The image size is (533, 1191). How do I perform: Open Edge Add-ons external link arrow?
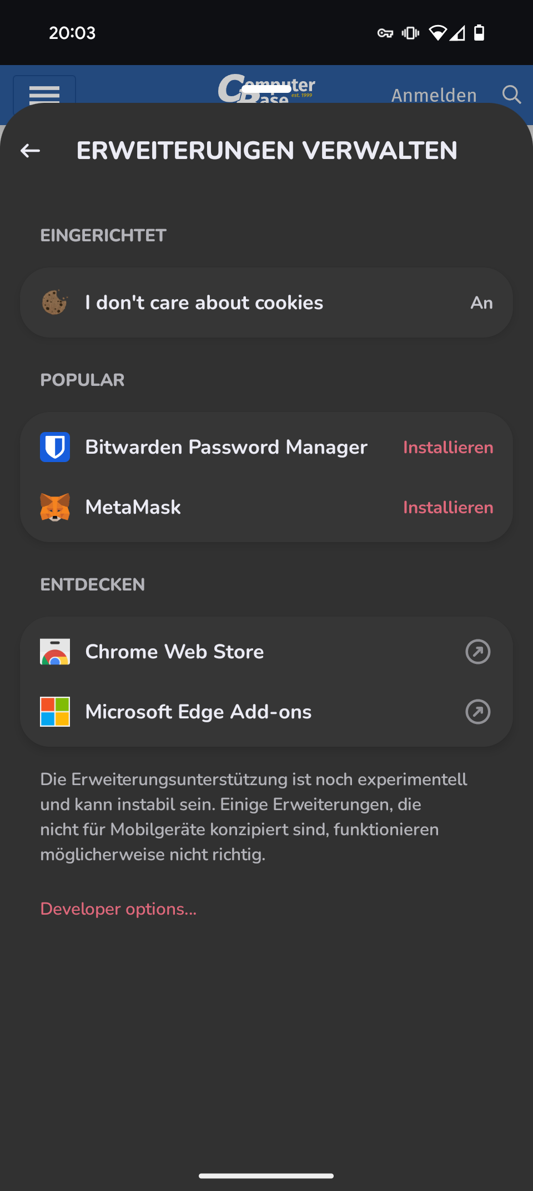(x=477, y=712)
